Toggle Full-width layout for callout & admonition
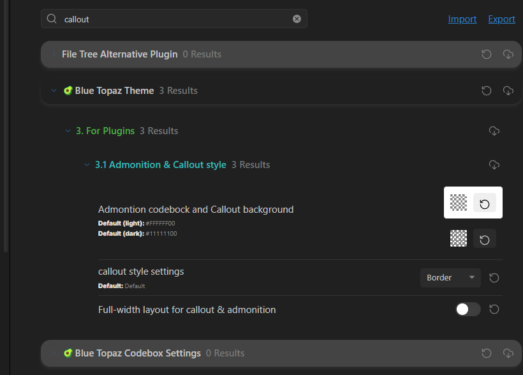523x375 pixels. pos(468,310)
